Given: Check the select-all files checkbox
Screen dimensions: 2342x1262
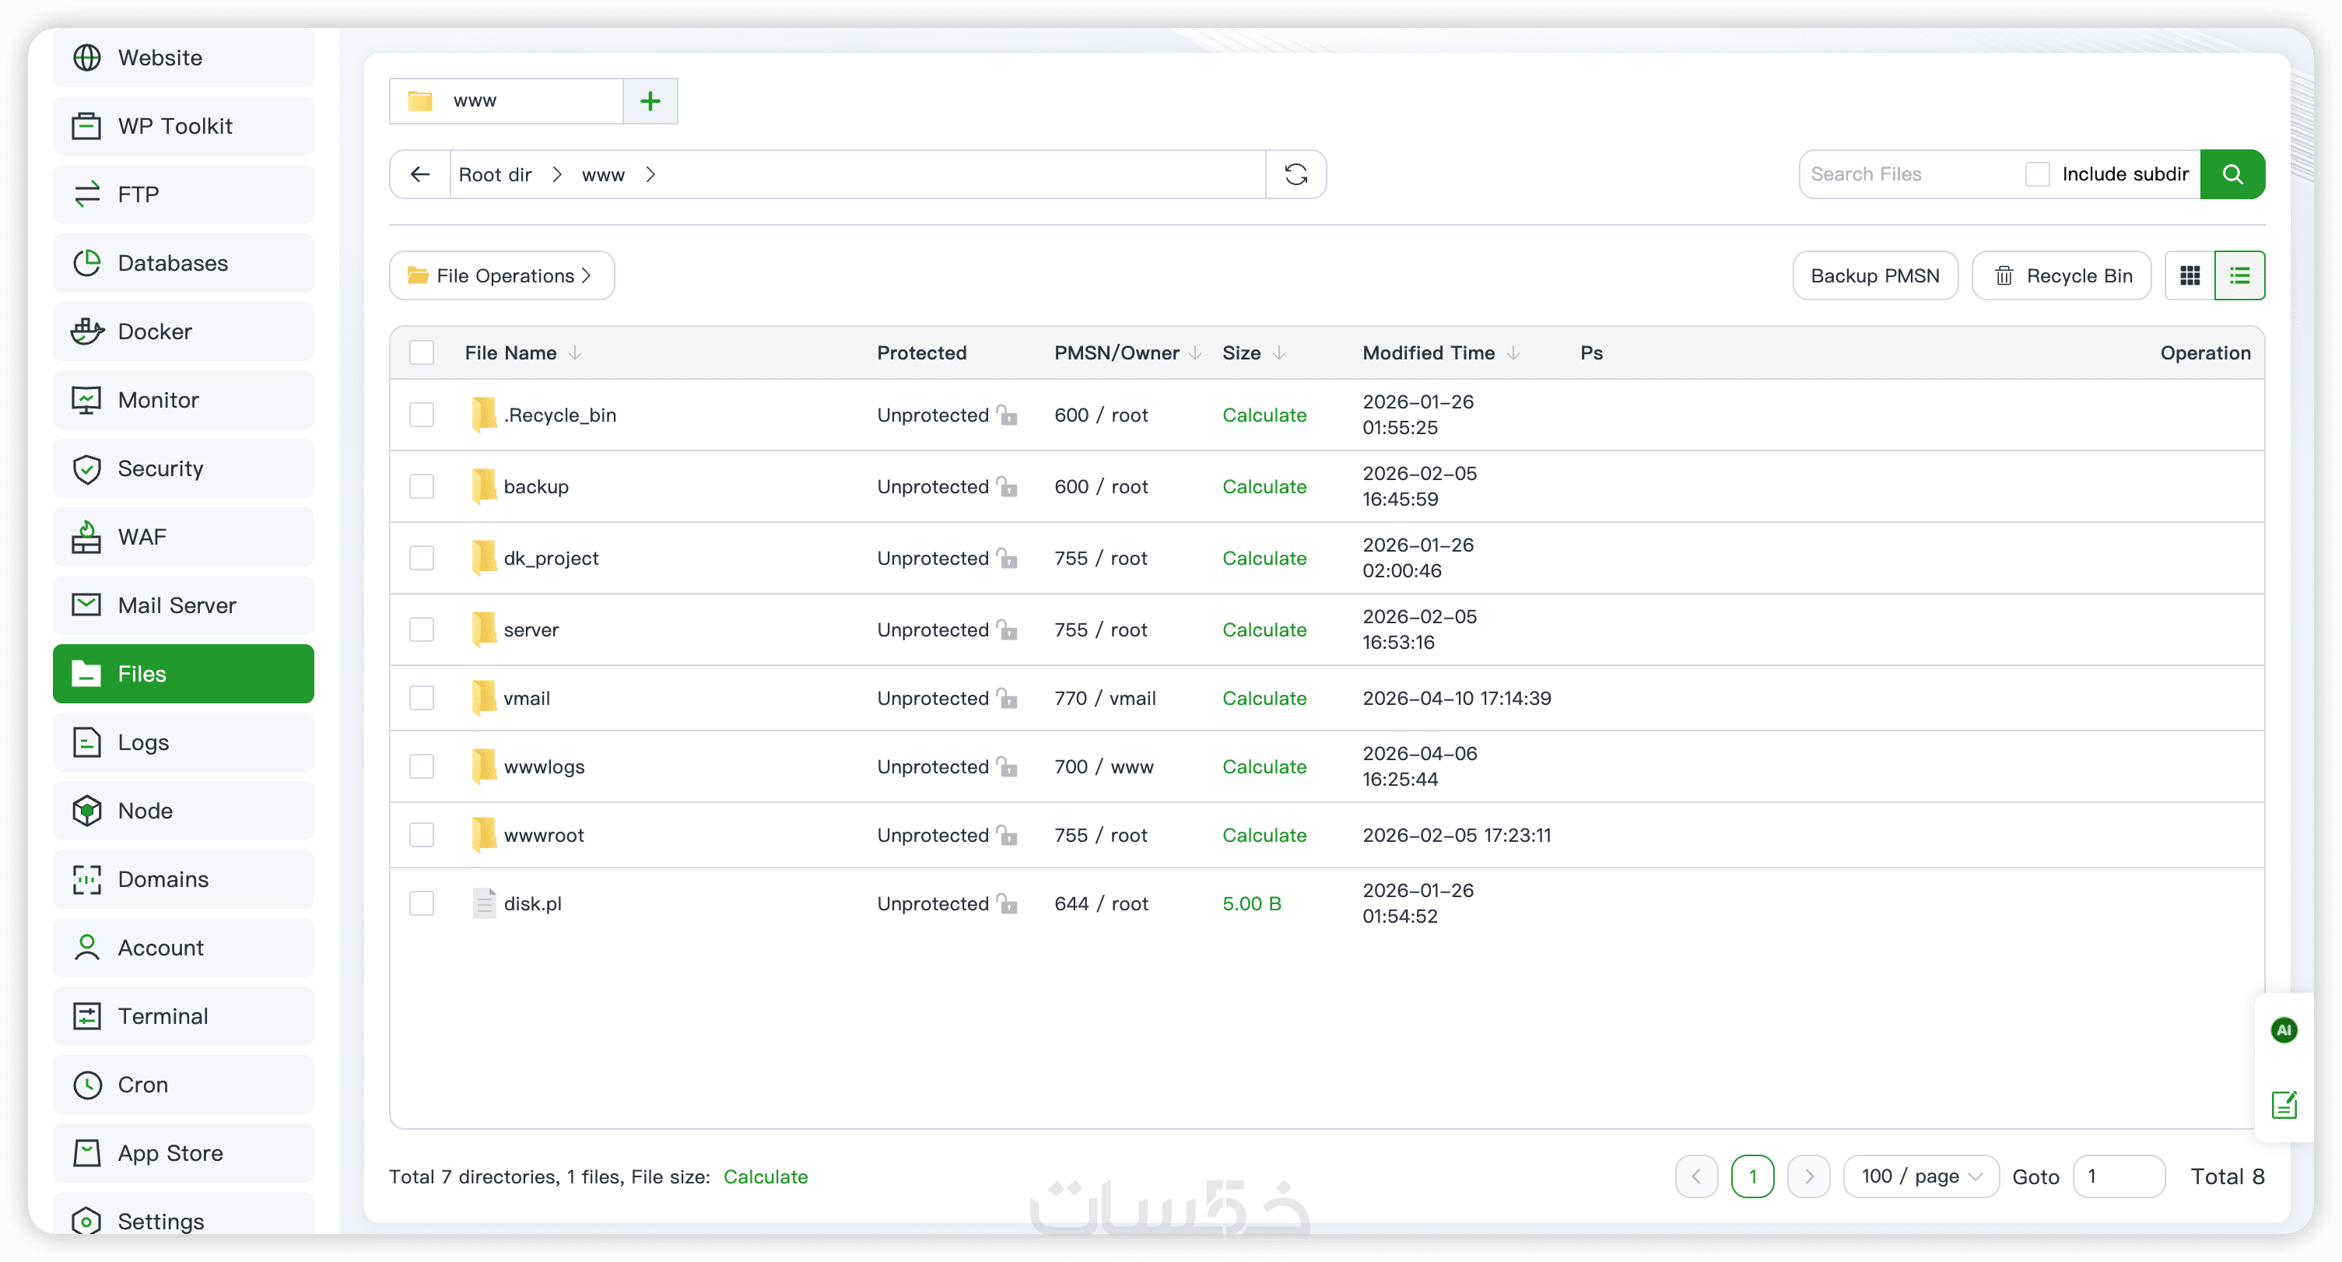Looking at the screenshot, I should [x=422, y=352].
